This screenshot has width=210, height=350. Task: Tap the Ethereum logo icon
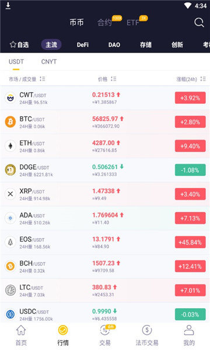click(x=10, y=146)
